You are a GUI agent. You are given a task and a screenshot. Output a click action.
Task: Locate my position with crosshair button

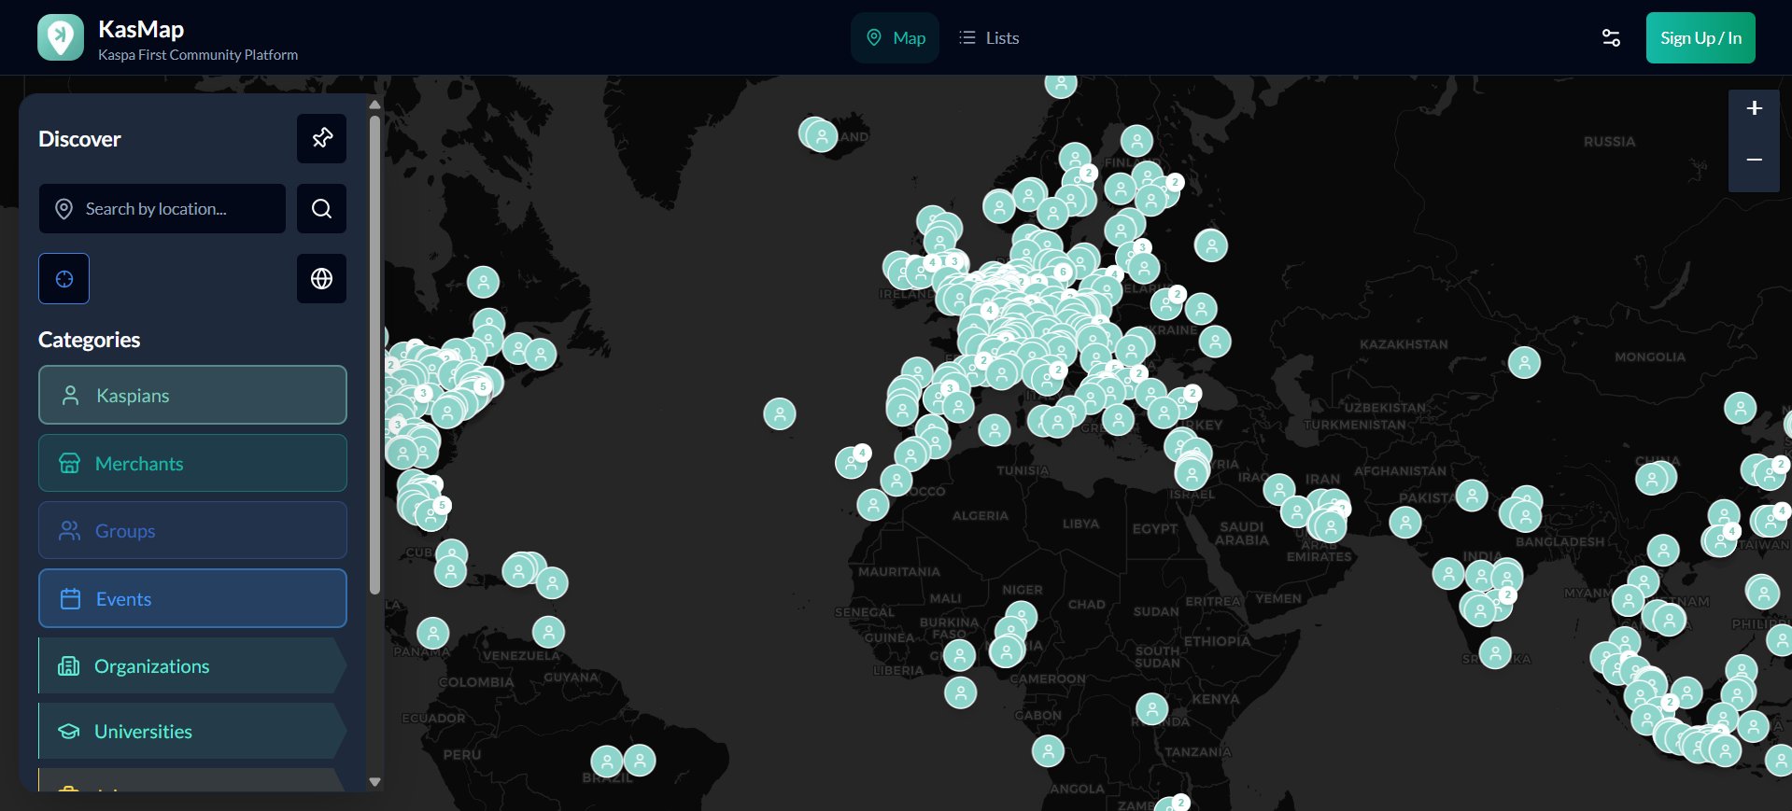tap(64, 278)
